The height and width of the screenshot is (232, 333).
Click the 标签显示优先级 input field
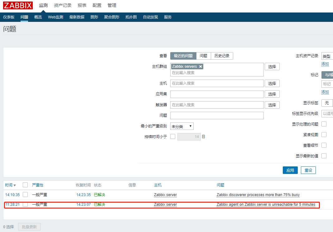point(327,114)
